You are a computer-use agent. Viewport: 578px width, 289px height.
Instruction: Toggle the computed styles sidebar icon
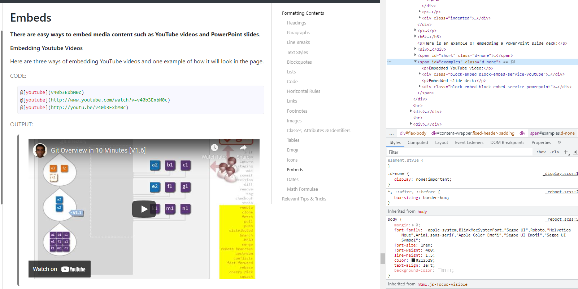(575, 152)
